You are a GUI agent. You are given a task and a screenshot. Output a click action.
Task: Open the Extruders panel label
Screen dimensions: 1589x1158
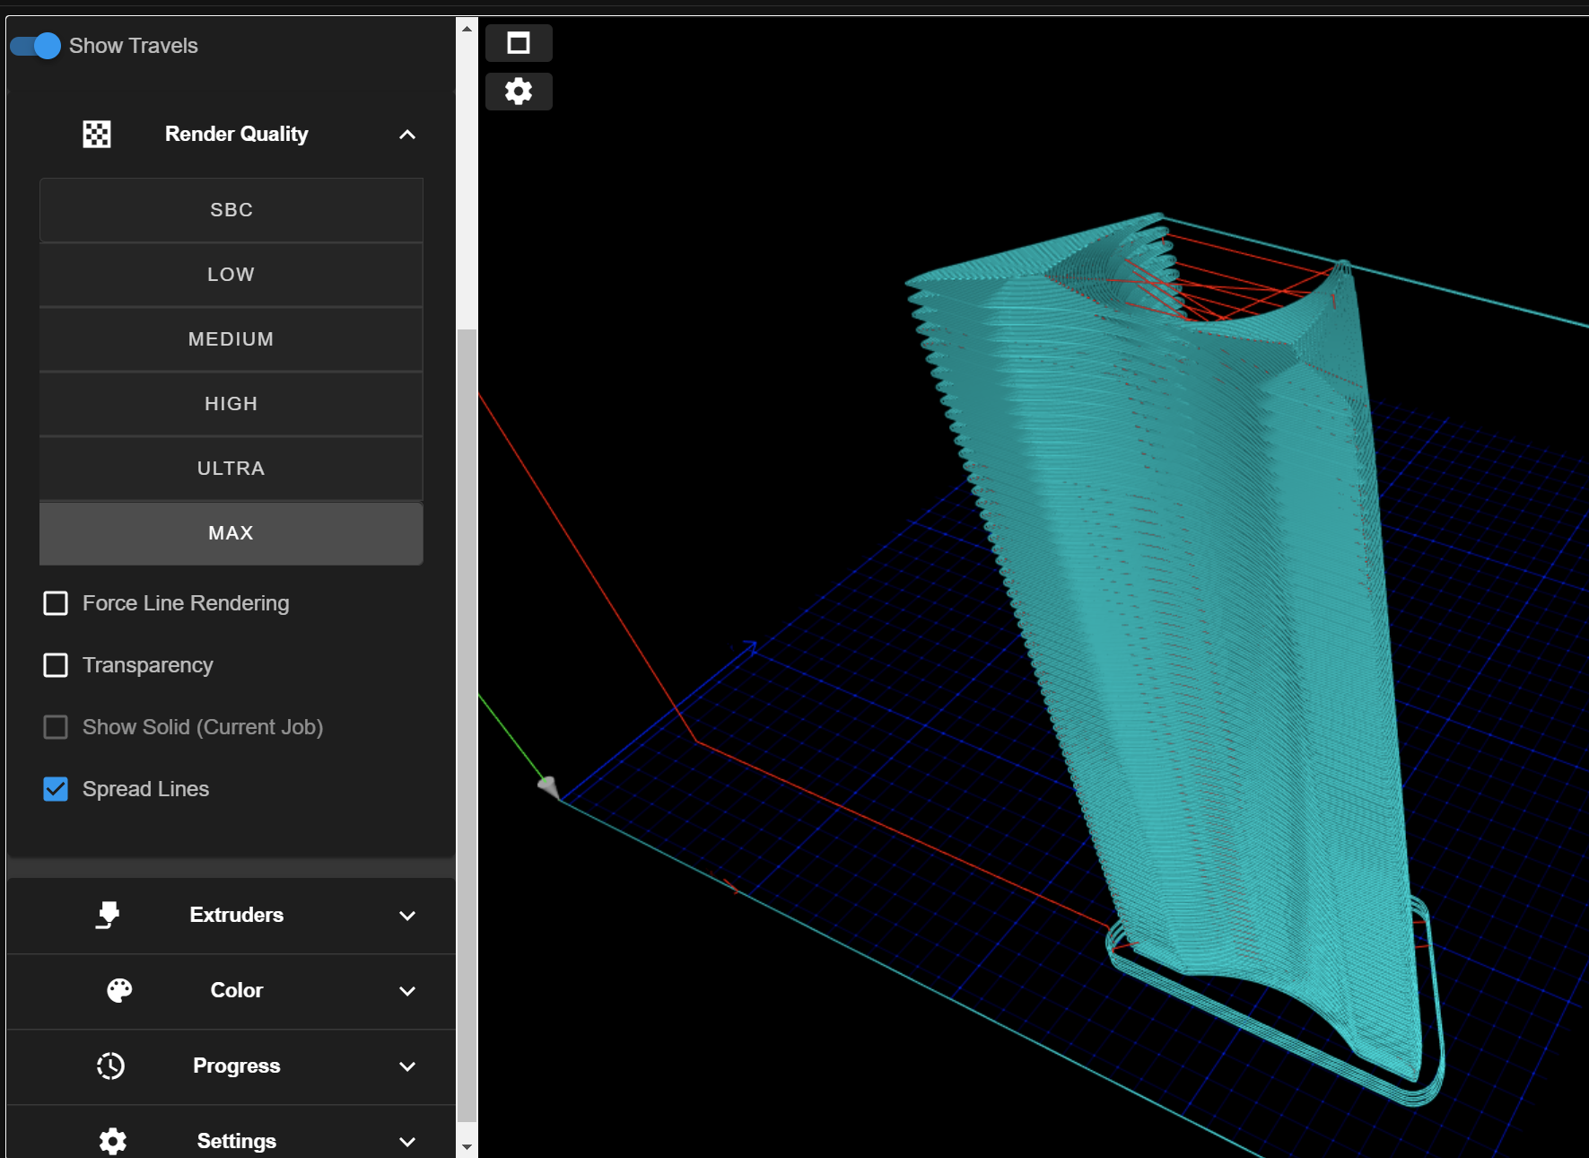tap(237, 915)
